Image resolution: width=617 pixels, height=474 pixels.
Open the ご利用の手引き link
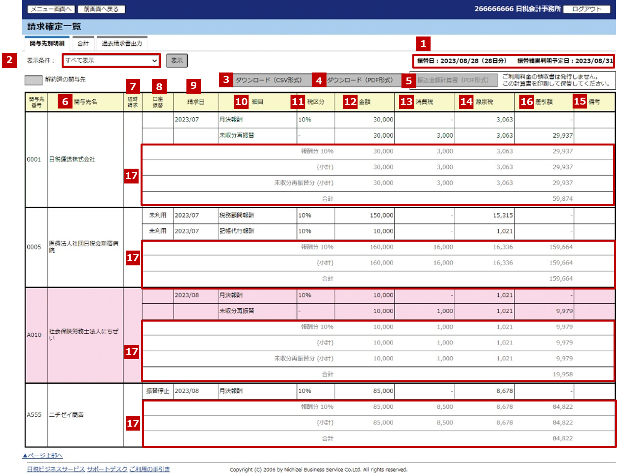(x=149, y=469)
